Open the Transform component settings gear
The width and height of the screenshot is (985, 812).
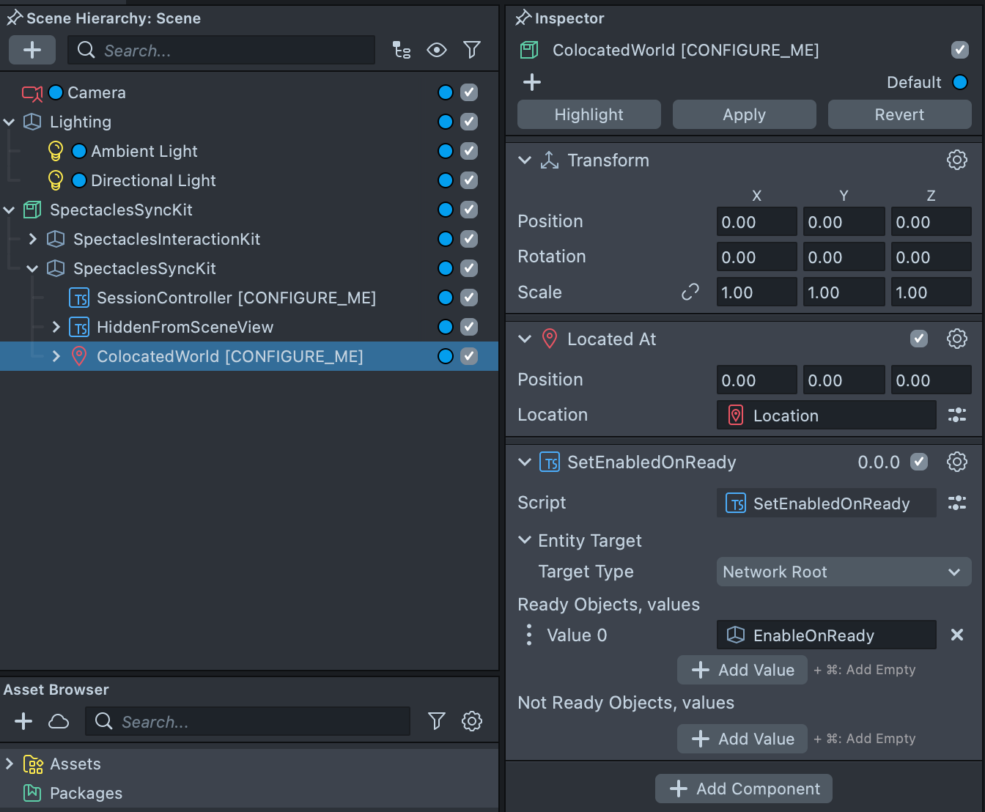tap(956, 160)
